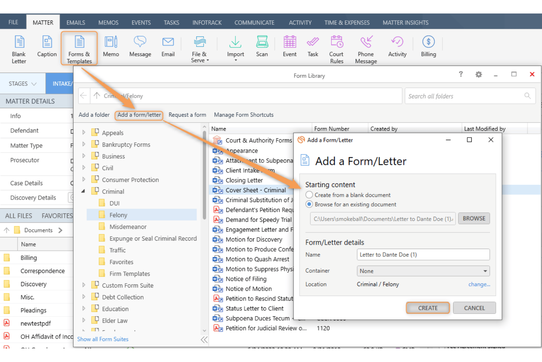Sort by the Form Number column

331,129
